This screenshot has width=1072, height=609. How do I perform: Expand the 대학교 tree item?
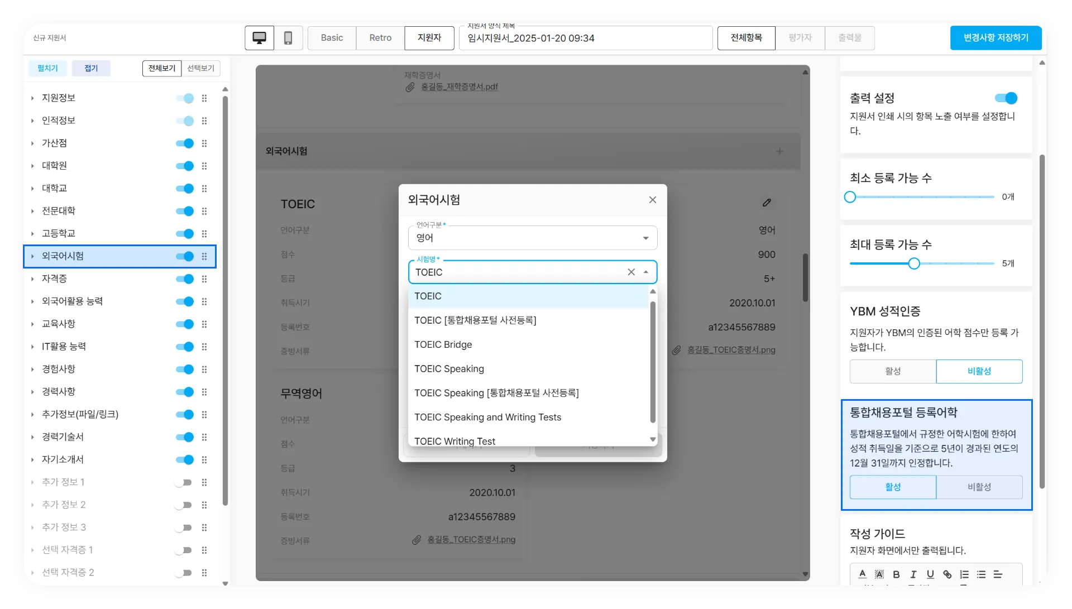tap(32, 189)
